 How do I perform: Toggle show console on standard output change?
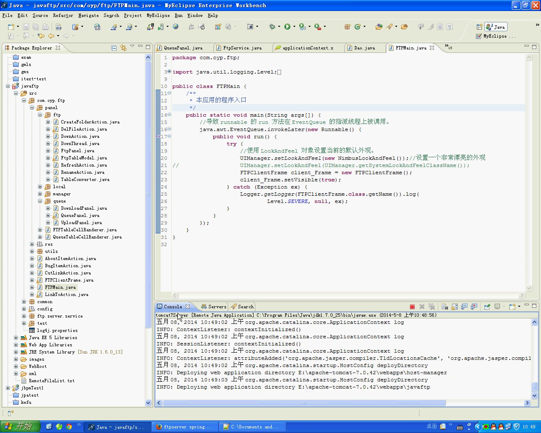click(464, 307)
